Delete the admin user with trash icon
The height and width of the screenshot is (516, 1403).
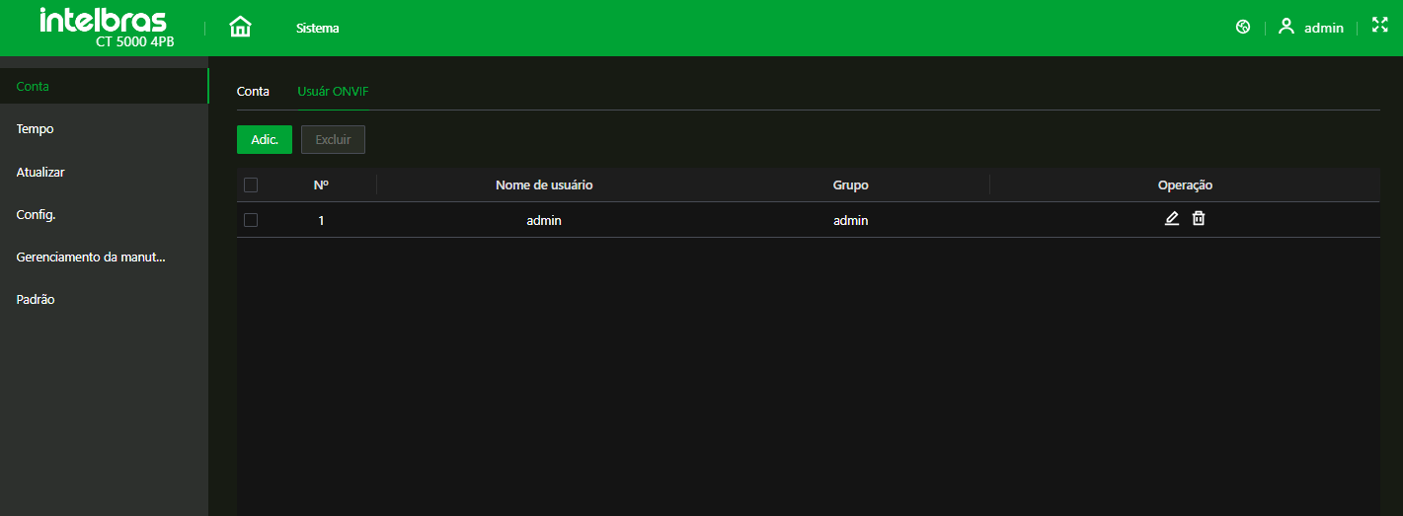click(1199, 219)
